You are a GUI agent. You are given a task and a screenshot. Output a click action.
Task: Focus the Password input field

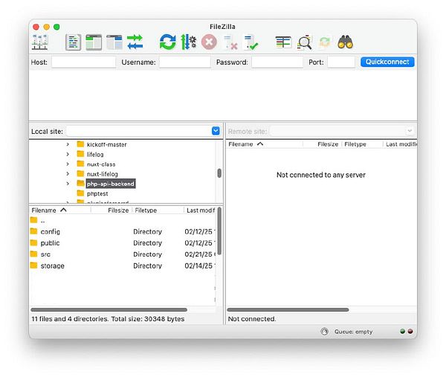[277, 62]
